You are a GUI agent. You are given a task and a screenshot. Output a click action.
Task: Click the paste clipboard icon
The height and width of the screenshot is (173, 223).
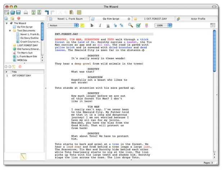click(x=71, y=12)
